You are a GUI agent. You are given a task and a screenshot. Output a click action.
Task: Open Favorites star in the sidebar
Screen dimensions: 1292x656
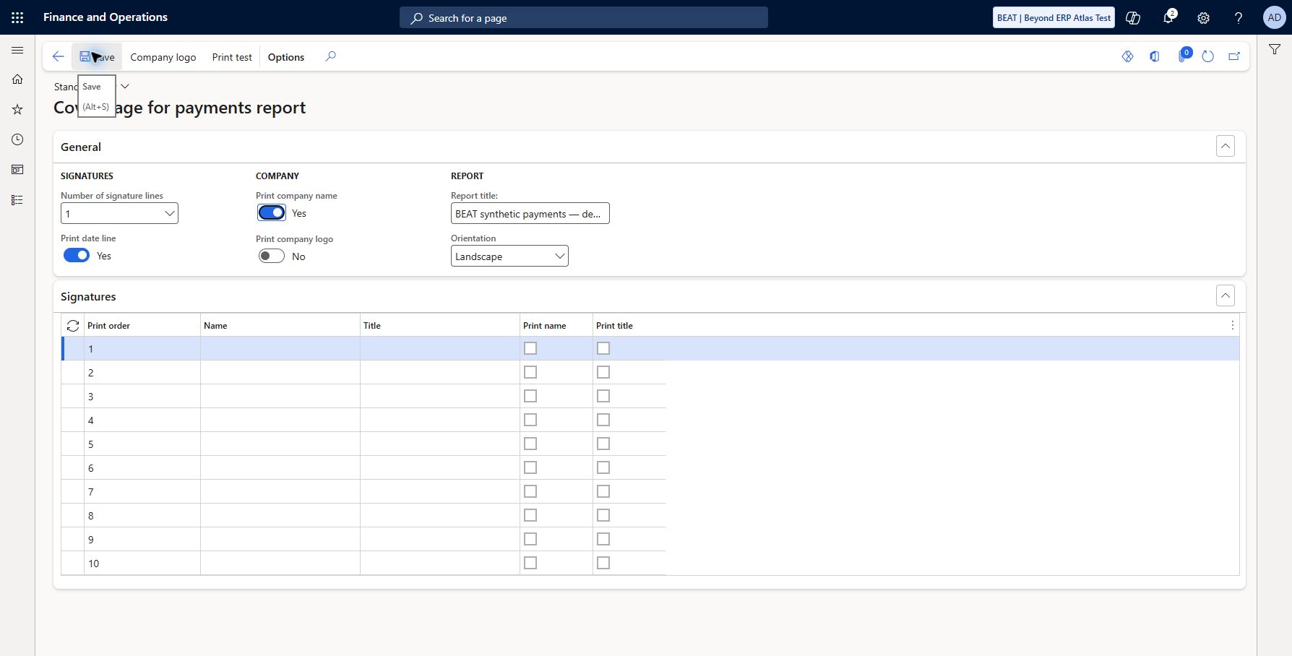point(17,110)
